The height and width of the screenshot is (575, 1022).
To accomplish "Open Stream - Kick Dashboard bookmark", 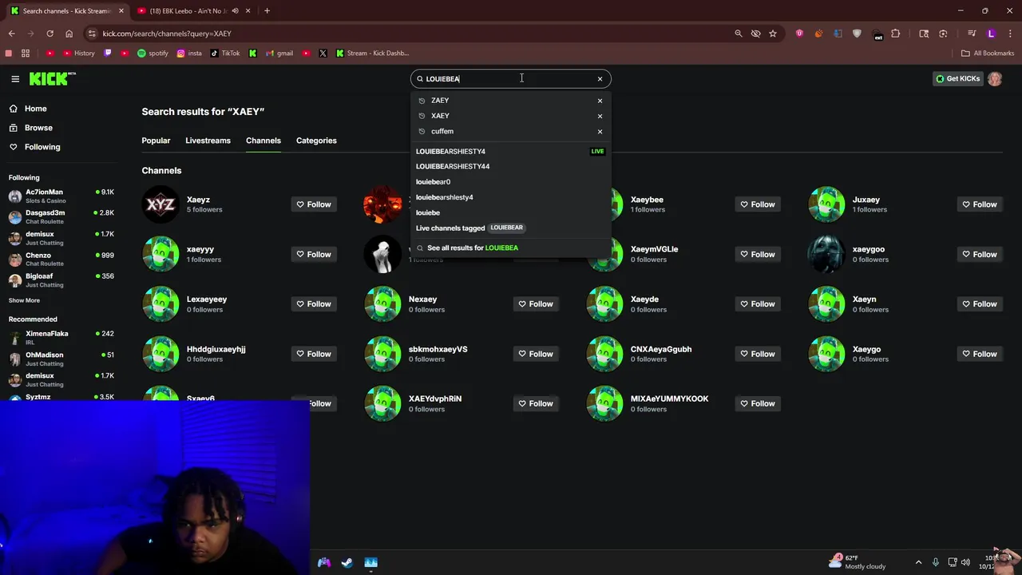I will [x=373, y=54].
